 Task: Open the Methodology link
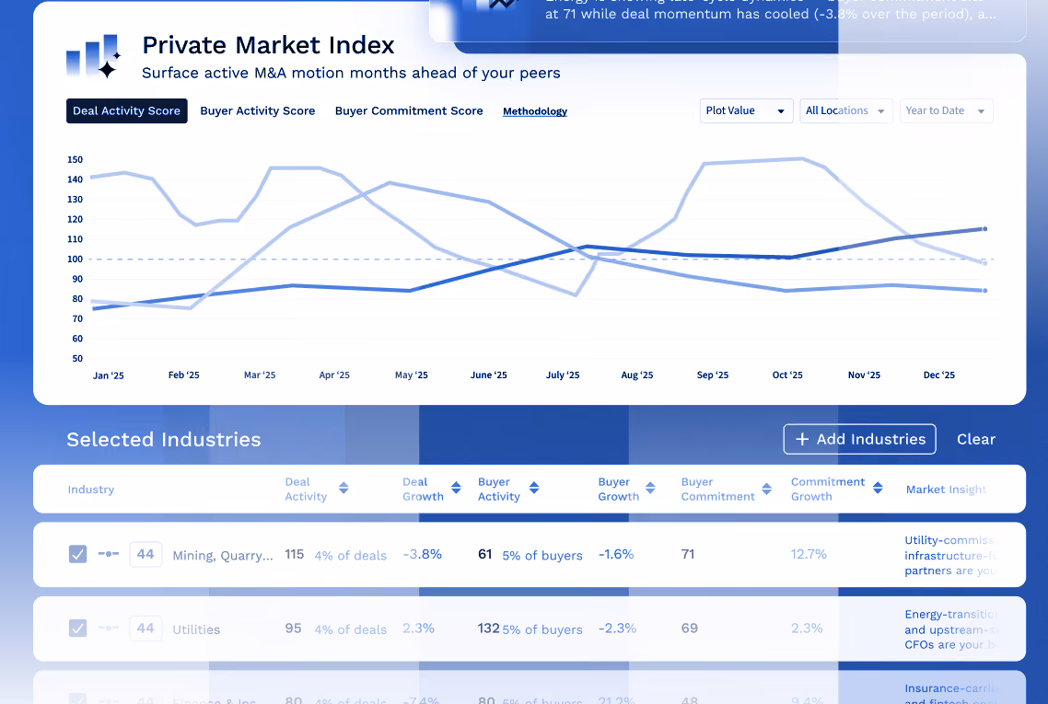click(535, 111)
